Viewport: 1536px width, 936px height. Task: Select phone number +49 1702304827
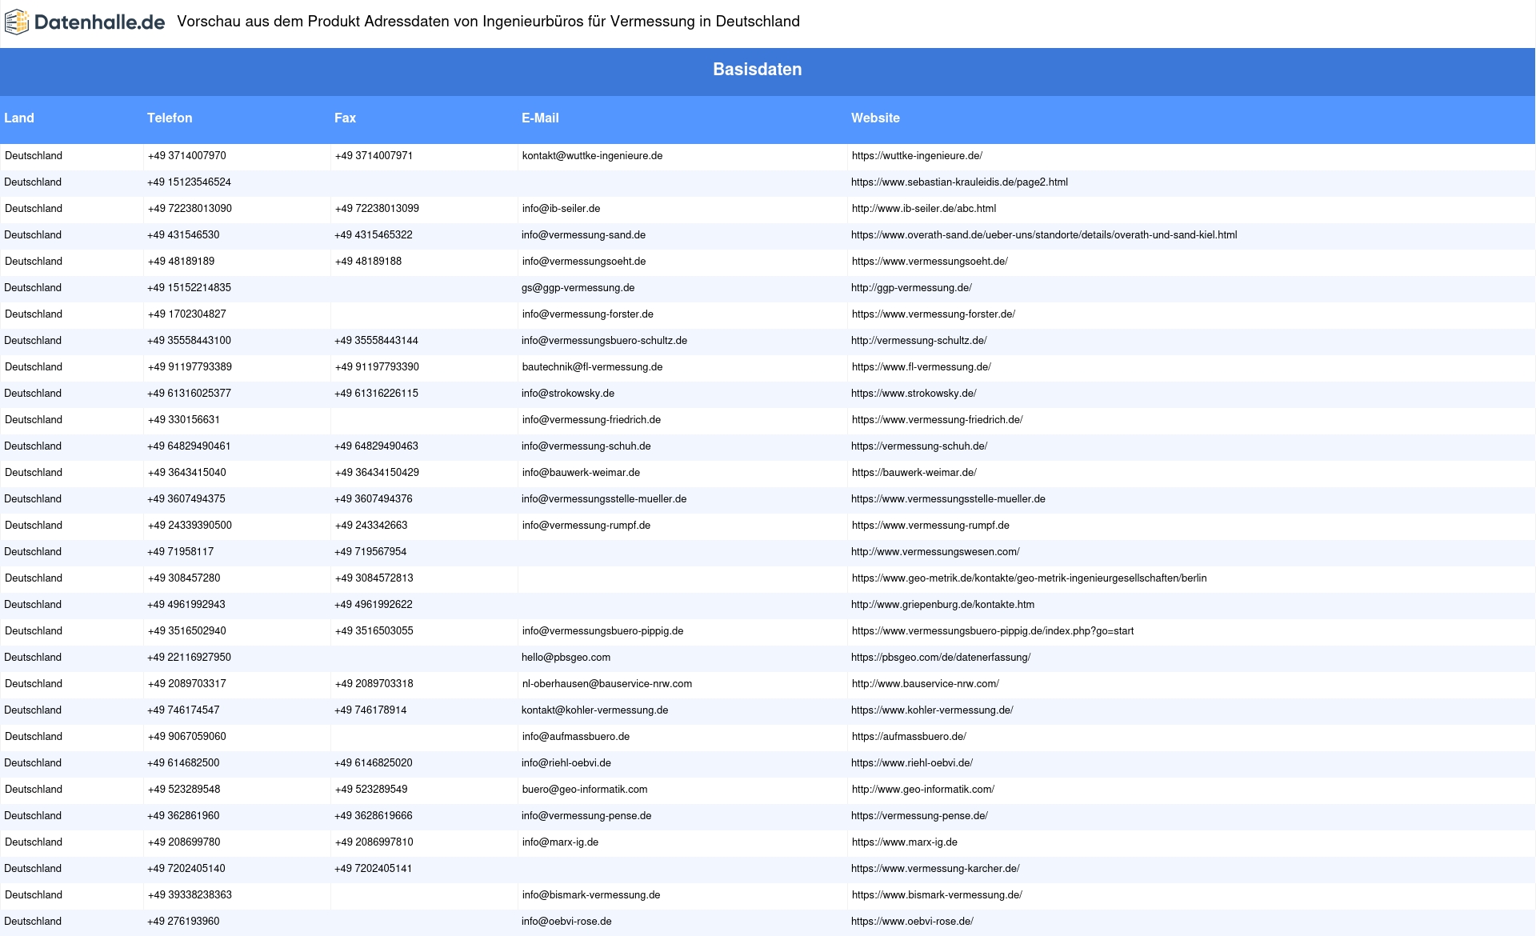[x=187, y=314]
